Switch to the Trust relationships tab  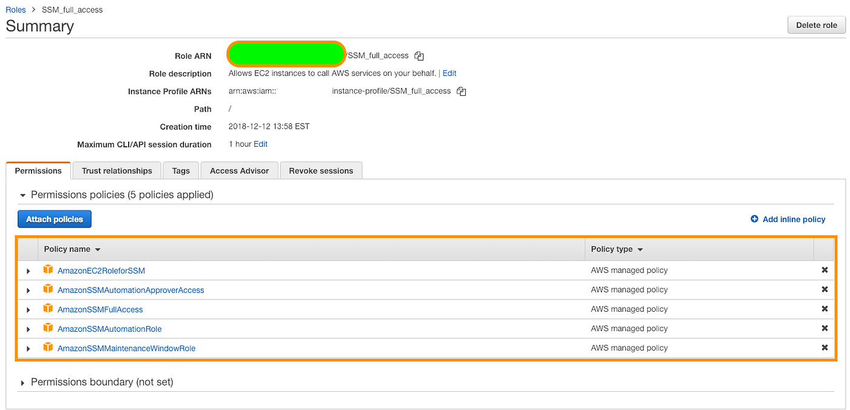(117, 171)
